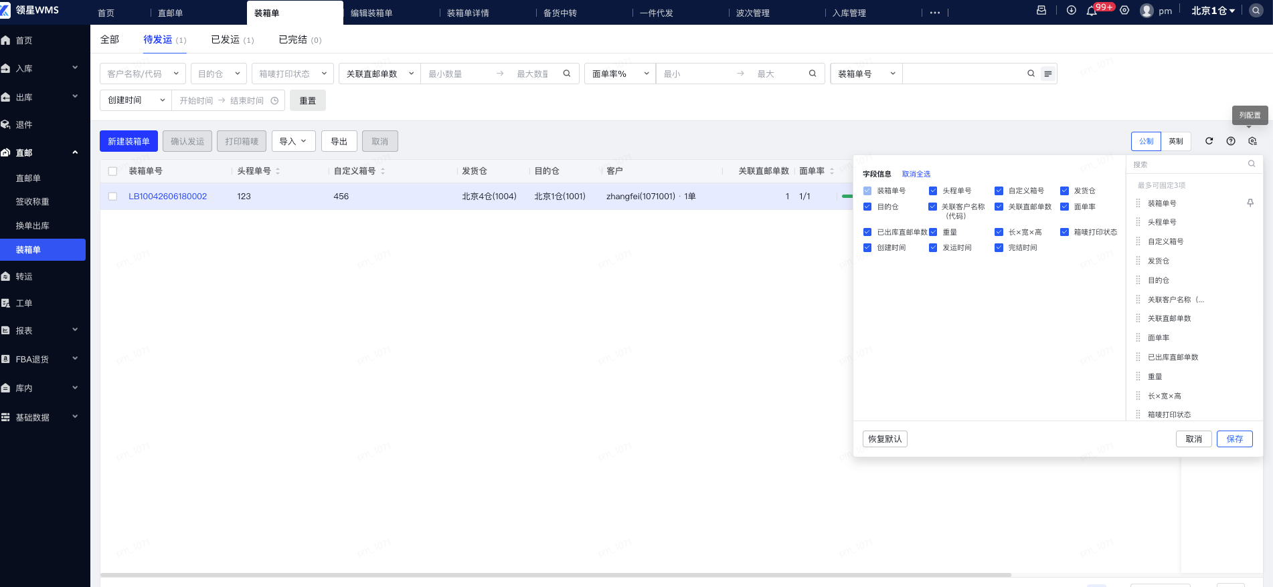
Task: Uncheck the 重量 field checkbox
Action: [933, 232]
